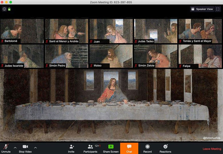Expand video options arrow beside Stop Video

(35, 147)
